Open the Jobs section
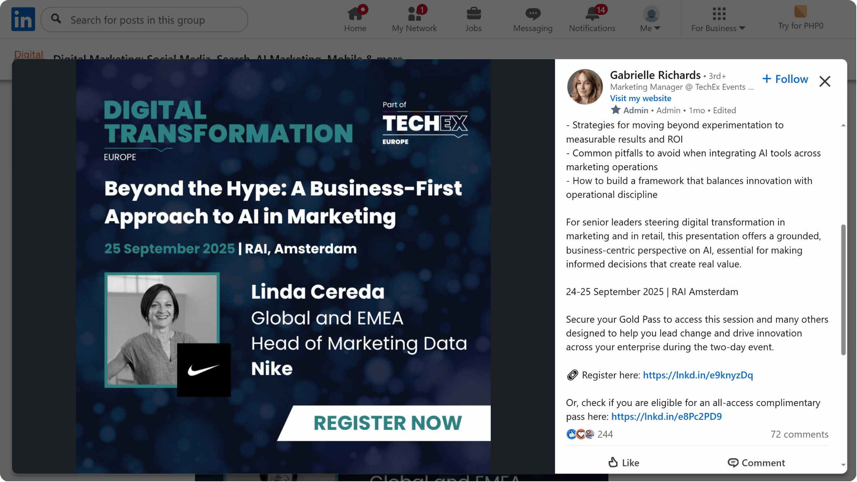This screenshot has width=857, height=482. [x=473, y=19]
